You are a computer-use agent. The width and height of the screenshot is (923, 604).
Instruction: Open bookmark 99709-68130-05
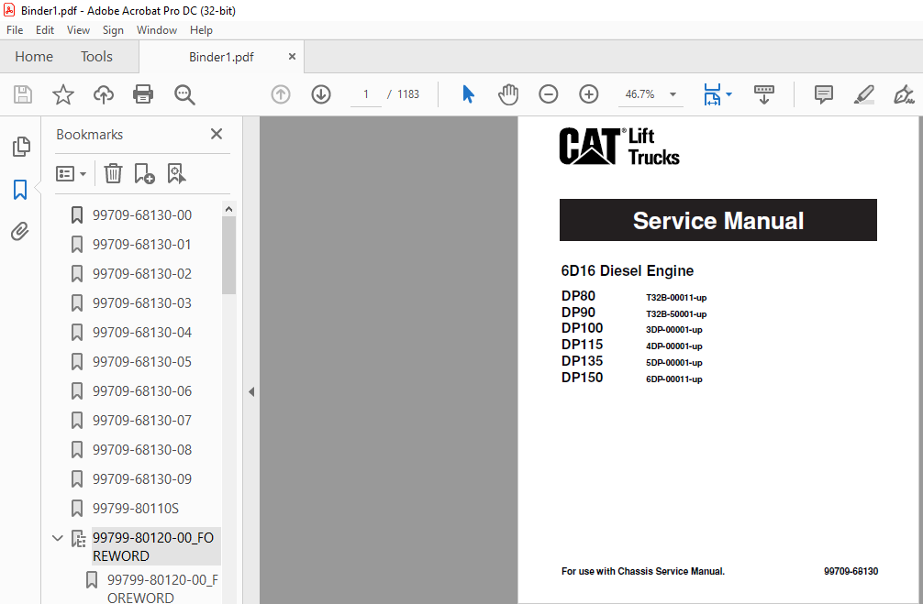coord(142,362)
